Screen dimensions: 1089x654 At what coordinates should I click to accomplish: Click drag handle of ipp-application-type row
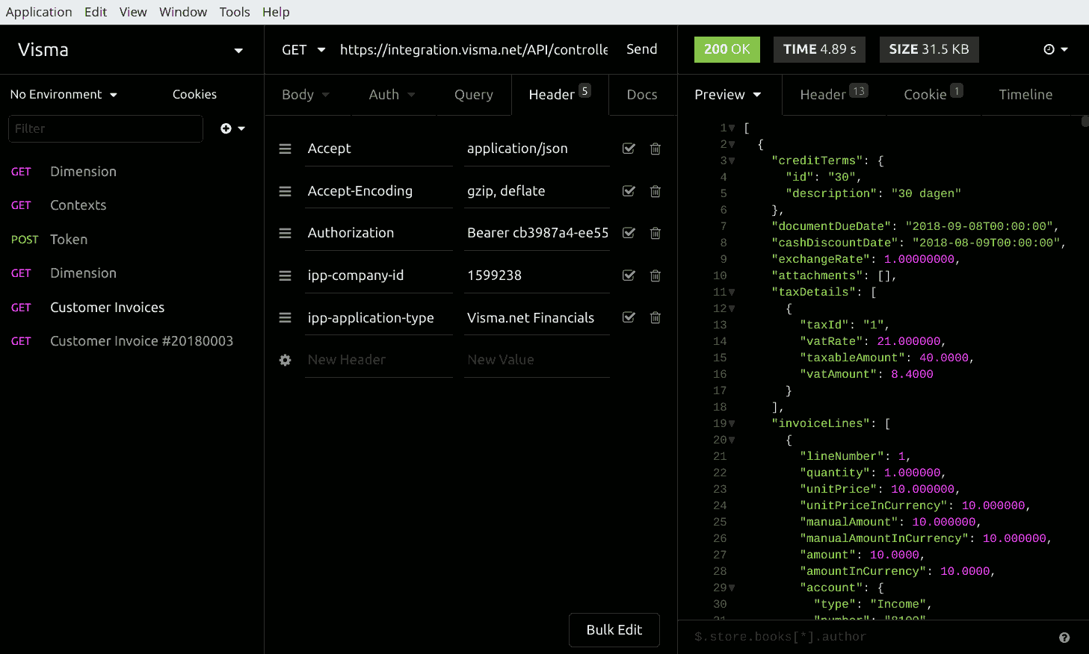pyautogui.click(x=285, y=317)
